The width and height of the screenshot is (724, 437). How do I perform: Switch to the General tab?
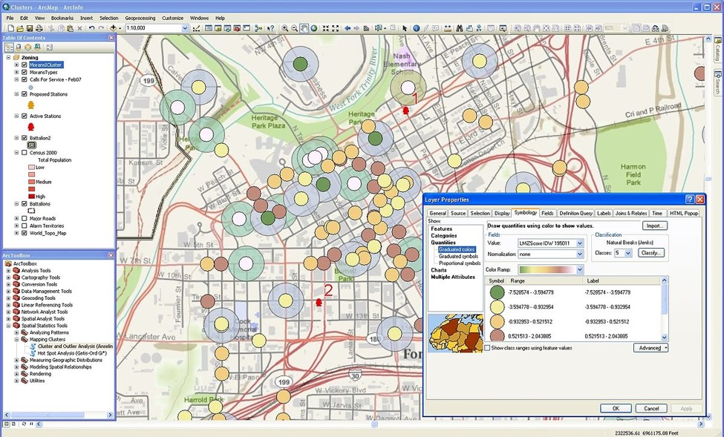point(437,213)
